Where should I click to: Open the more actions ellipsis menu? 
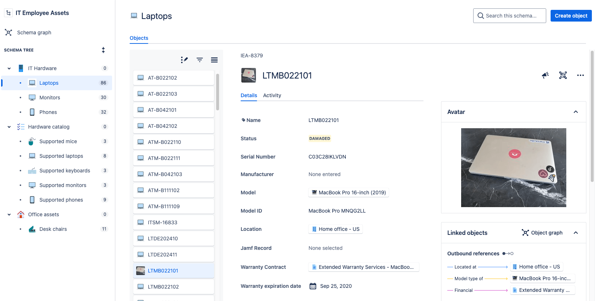[x=580, y=75]
